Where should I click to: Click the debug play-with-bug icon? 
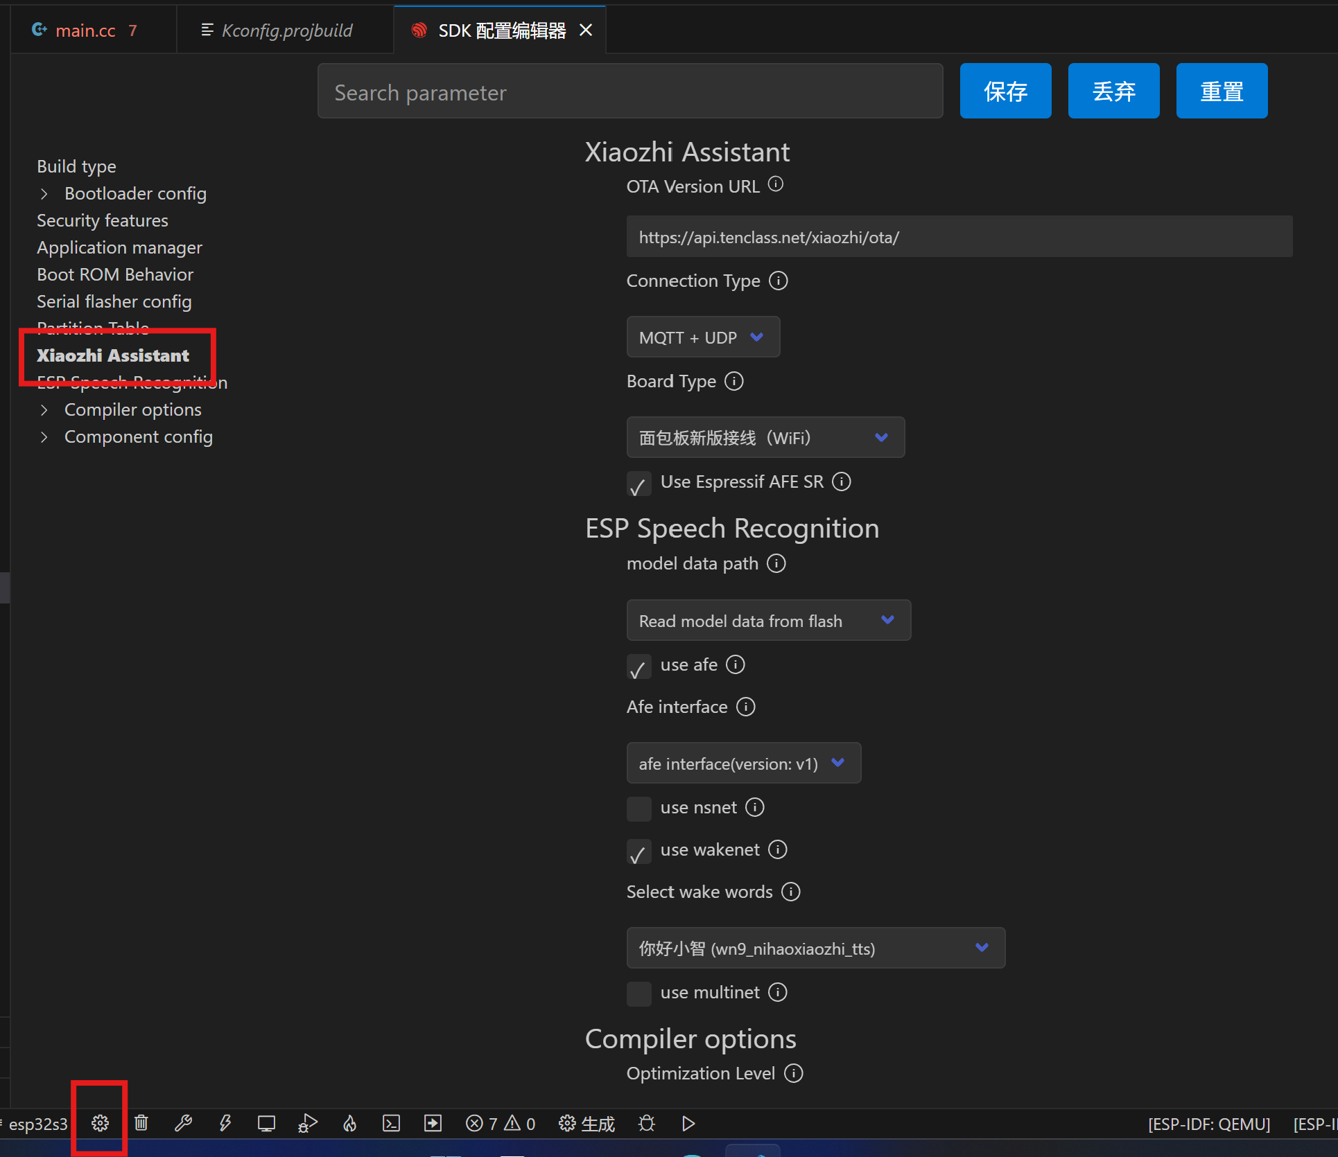[308, 1123]
